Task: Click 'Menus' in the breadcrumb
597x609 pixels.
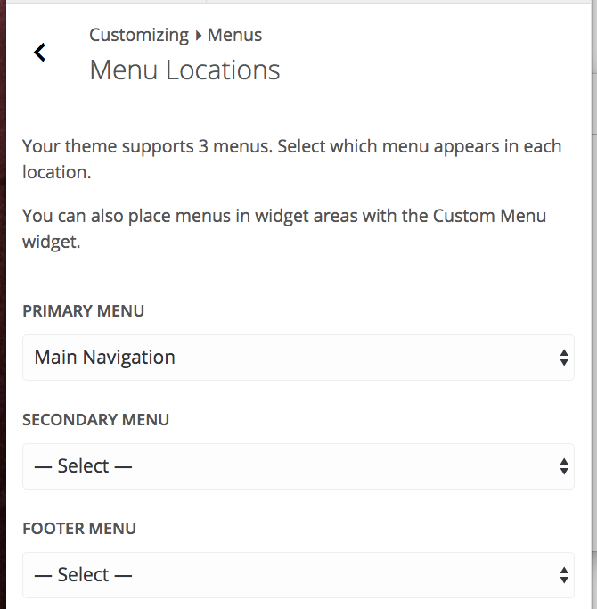Action: pyautogui.click(x=234, y=36)
